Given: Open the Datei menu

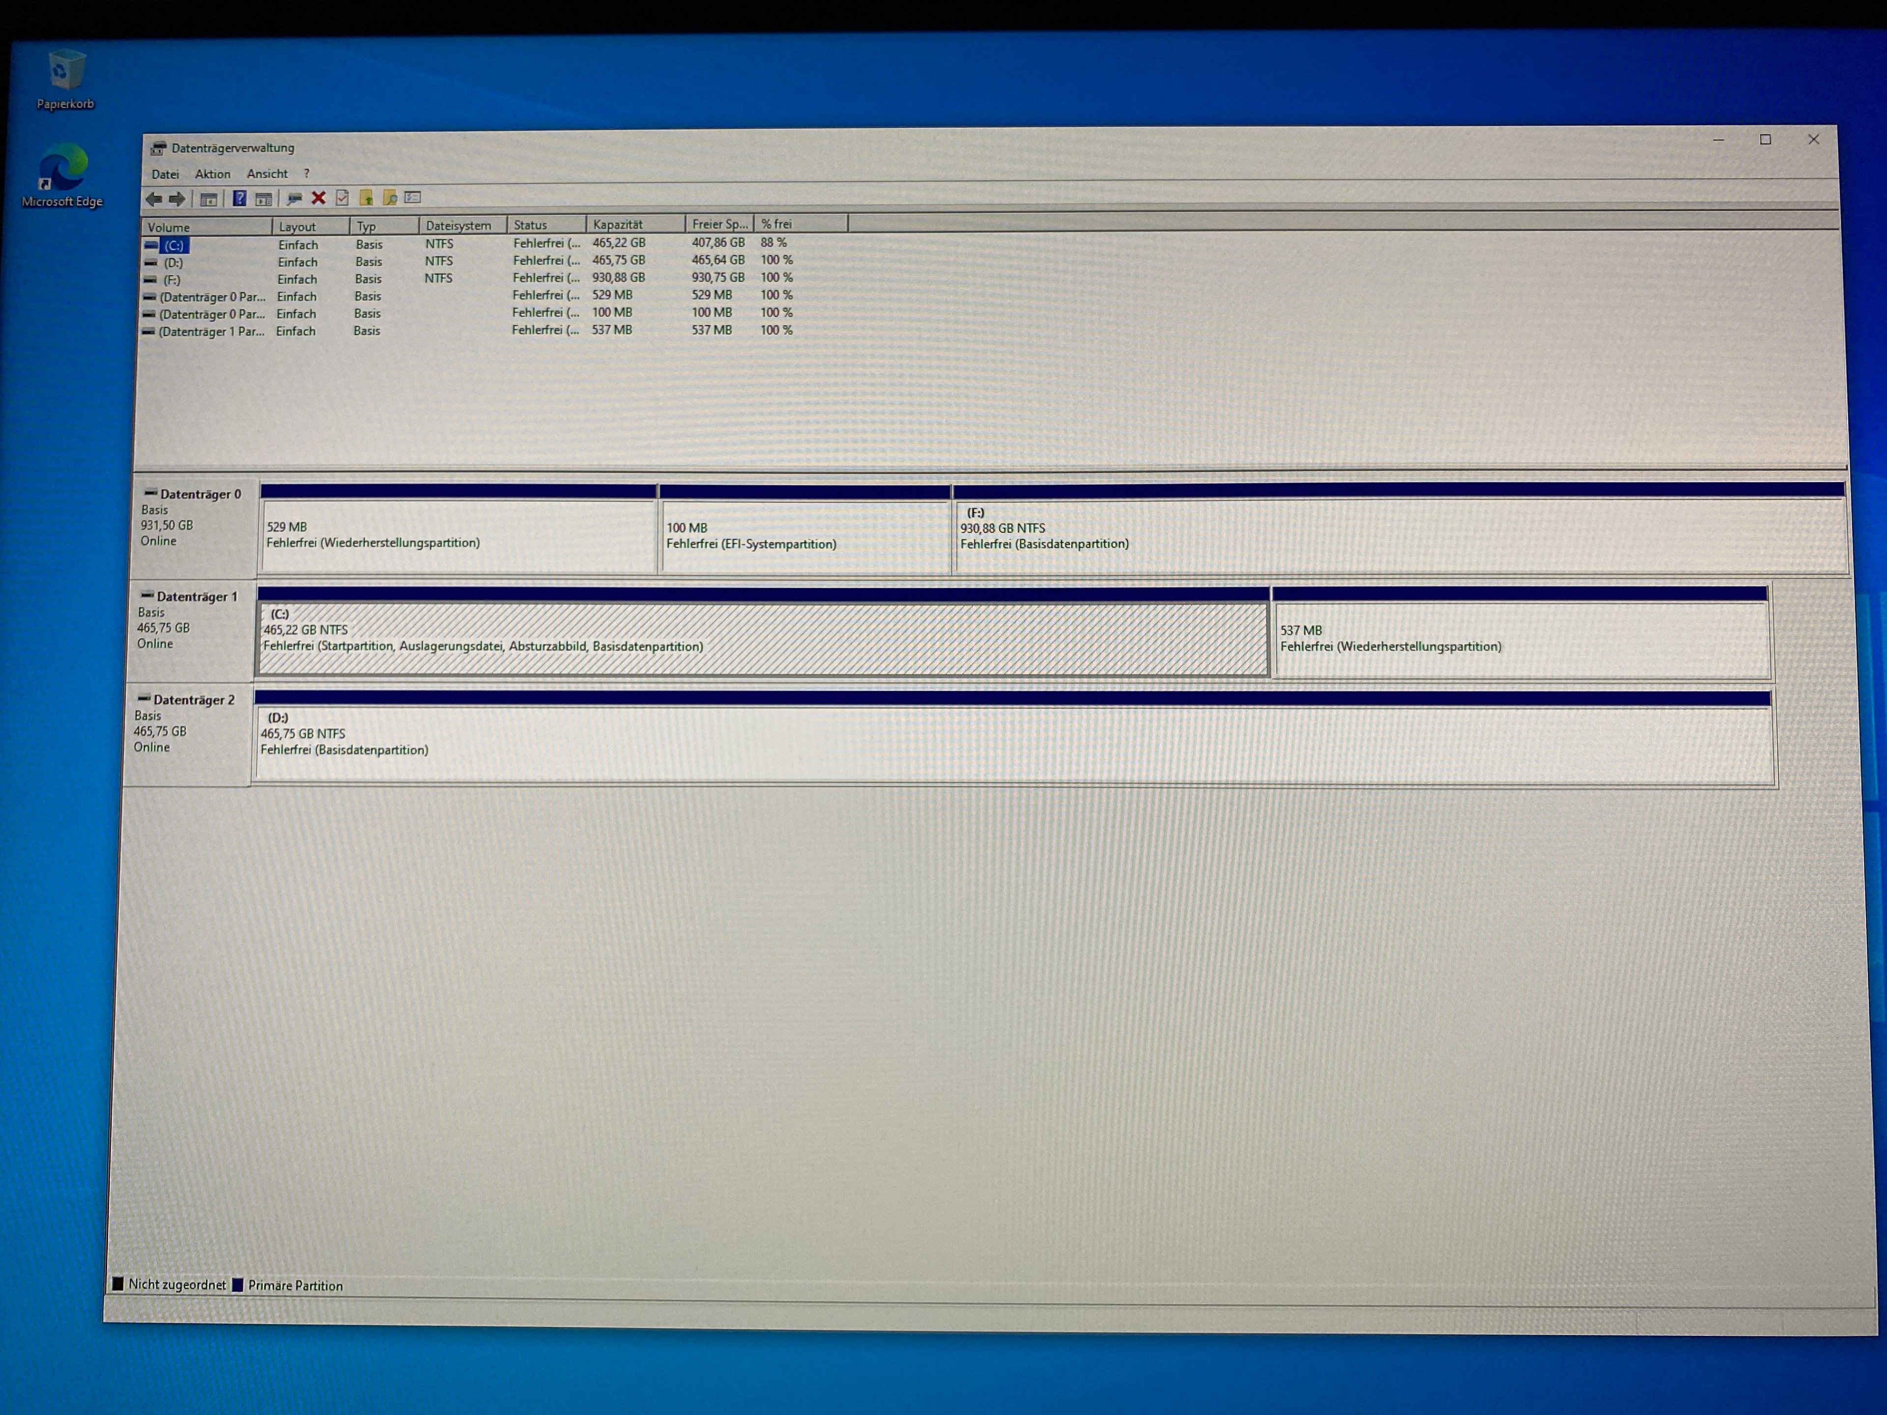Looking at the screenshot, I should (165, 174).
